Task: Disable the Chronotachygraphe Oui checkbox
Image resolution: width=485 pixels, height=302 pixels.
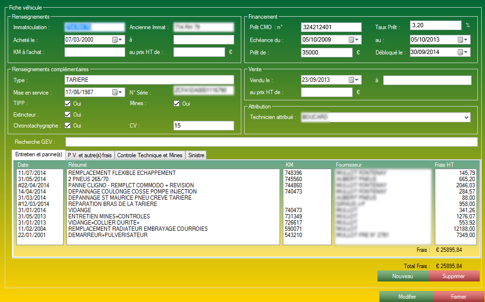Action: (68, 126)
